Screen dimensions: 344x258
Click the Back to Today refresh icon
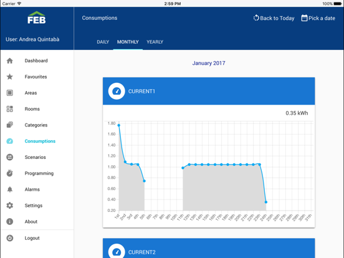click(x=256, y=18)
